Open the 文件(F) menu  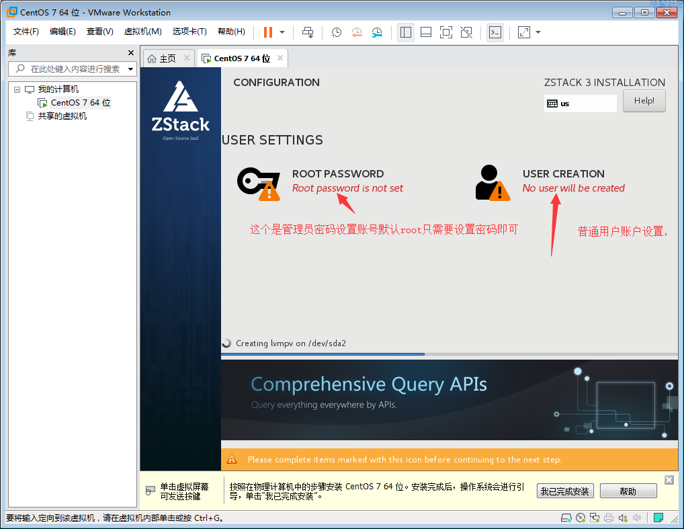(x=26, y=32)
